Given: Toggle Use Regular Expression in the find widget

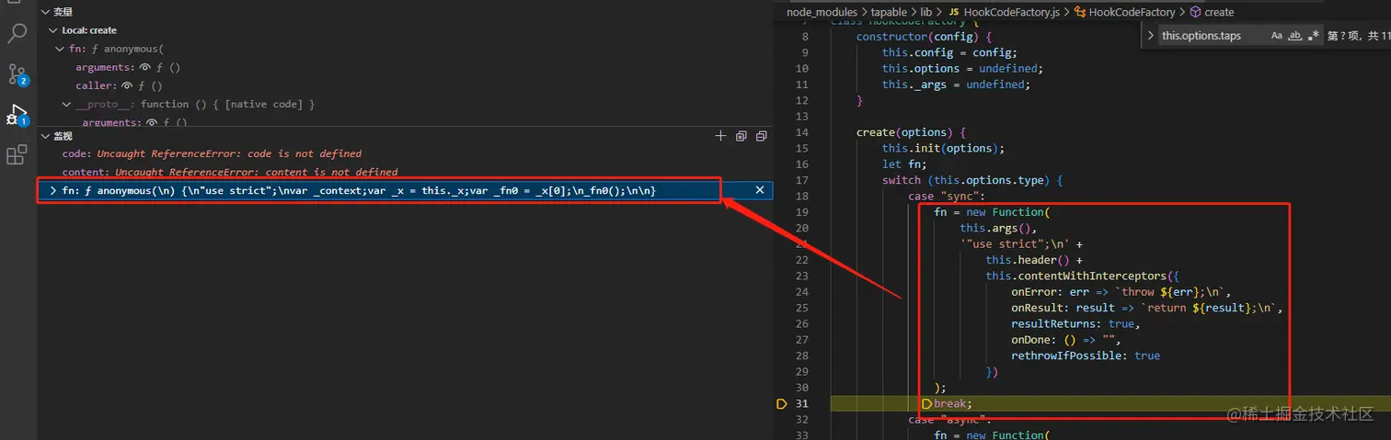Looking at the screenshot, I should [x=1314, y=36].
